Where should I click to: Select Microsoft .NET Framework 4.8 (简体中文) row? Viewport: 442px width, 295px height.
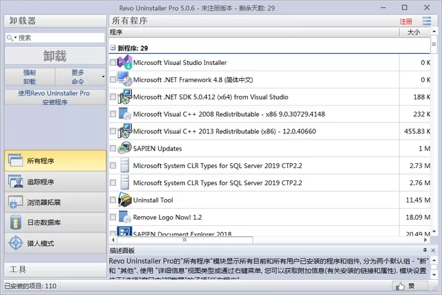point(269,79)
